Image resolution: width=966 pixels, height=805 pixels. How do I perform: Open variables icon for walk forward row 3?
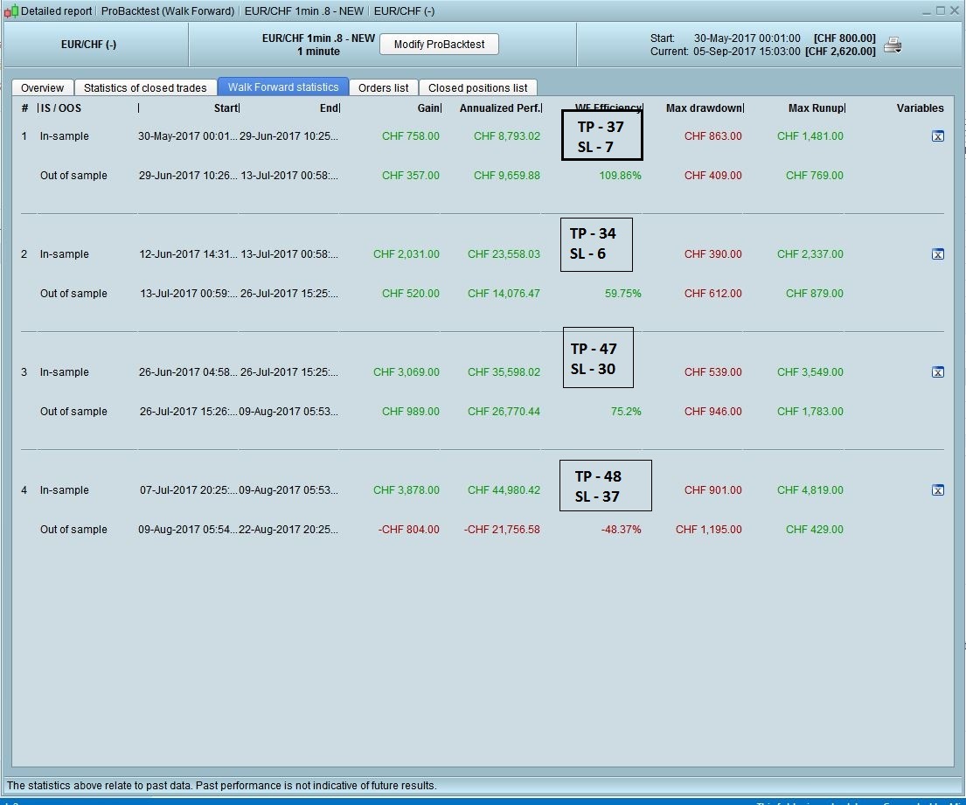(x=938, y=372)
